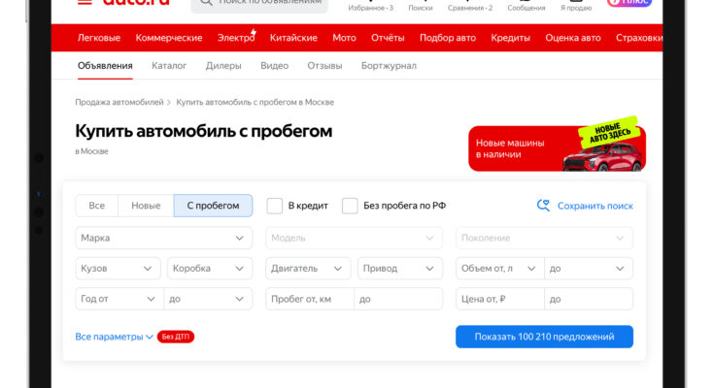Open the Коробка dropdown

coord(210,269)
